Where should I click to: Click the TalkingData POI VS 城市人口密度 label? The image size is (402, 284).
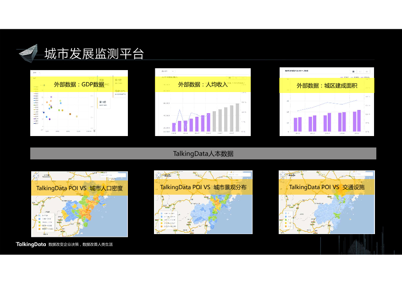(x=79, y=188)
